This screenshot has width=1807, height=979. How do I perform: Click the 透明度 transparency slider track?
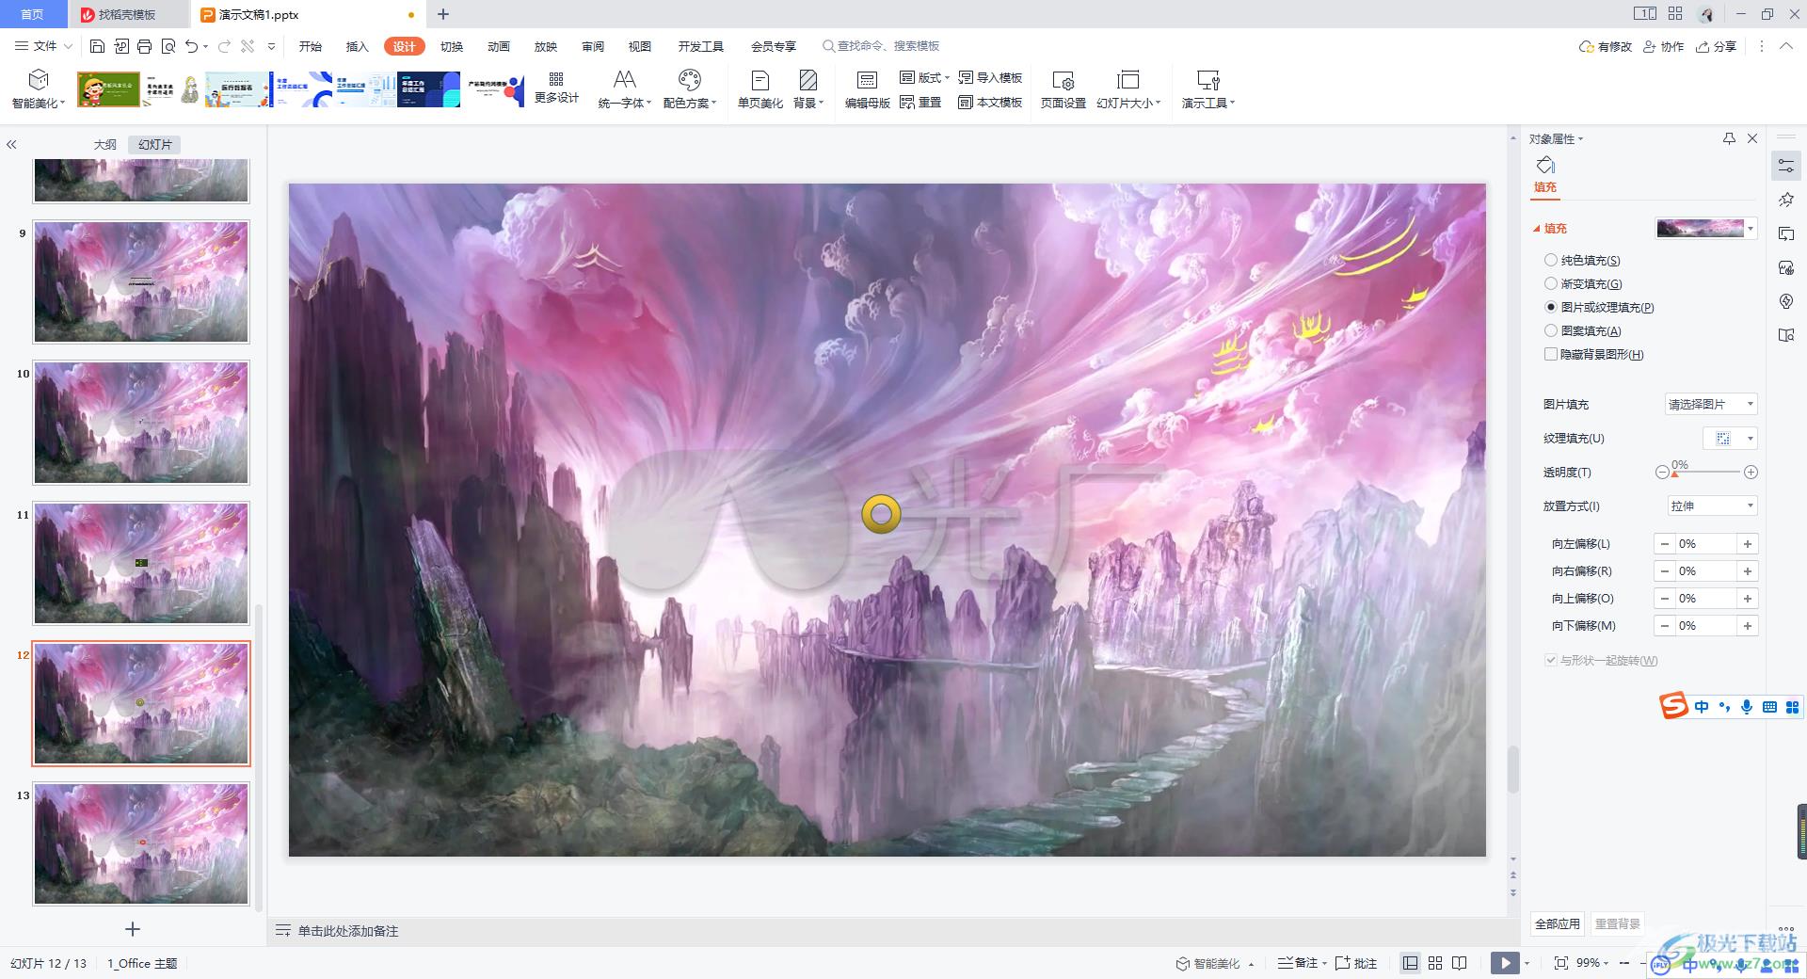point(1706,472)
